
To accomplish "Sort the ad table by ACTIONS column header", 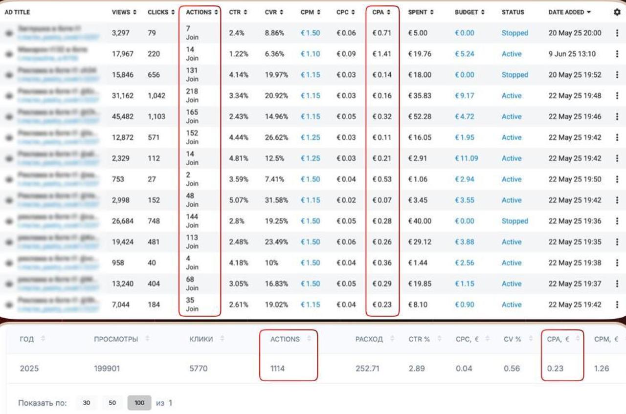I will (x=201, y=12).
